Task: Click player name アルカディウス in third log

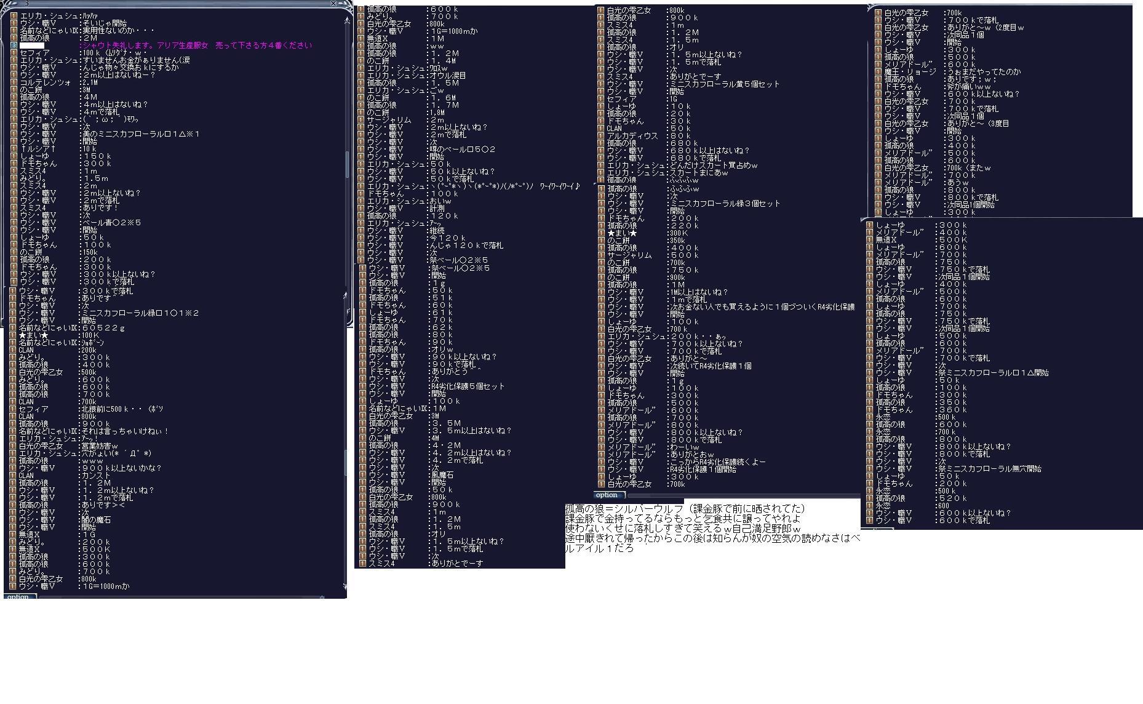Action: click(x=632, y=136)
